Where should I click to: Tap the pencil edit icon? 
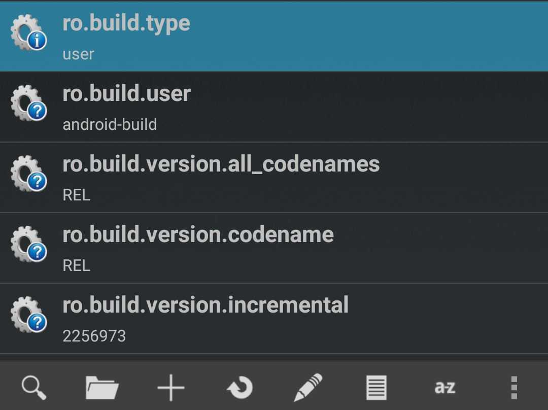[x=308, y=387]
